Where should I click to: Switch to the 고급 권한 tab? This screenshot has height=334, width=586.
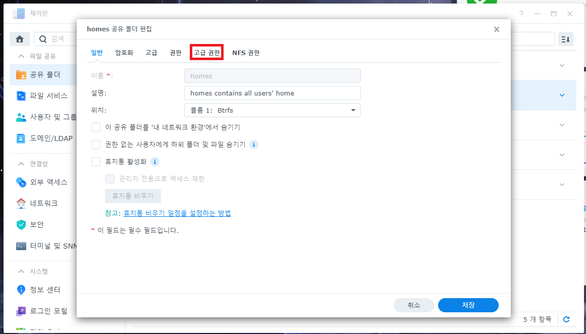[x=207, y=53]
